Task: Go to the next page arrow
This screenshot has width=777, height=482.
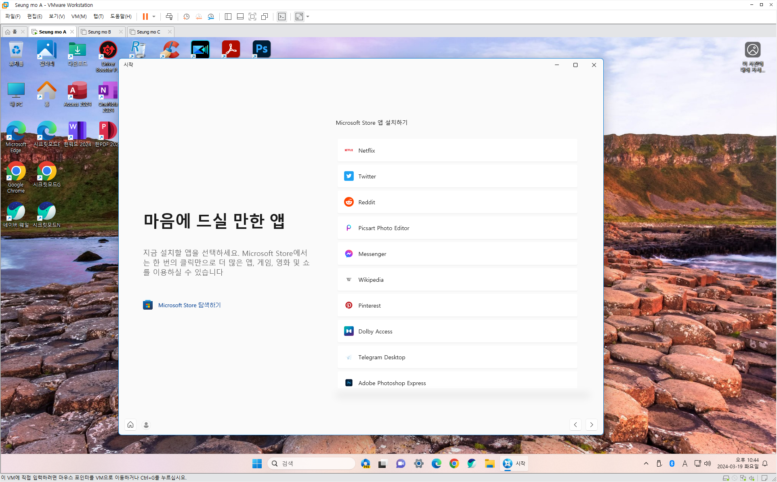Action: [592, 425]
